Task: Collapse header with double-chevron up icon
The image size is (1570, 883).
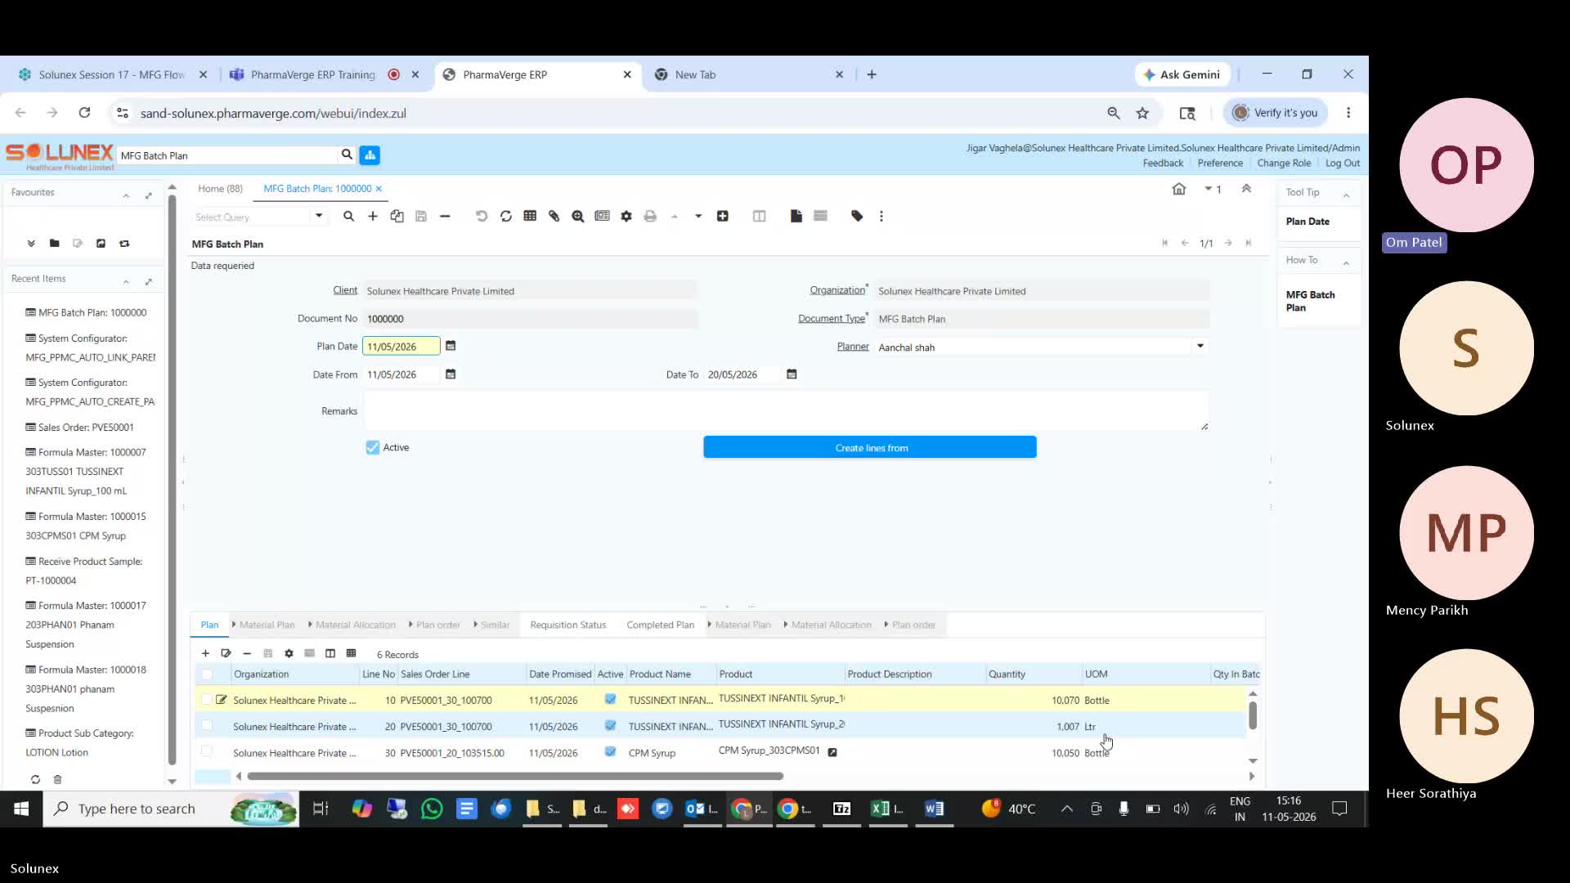Action: 1246,189
